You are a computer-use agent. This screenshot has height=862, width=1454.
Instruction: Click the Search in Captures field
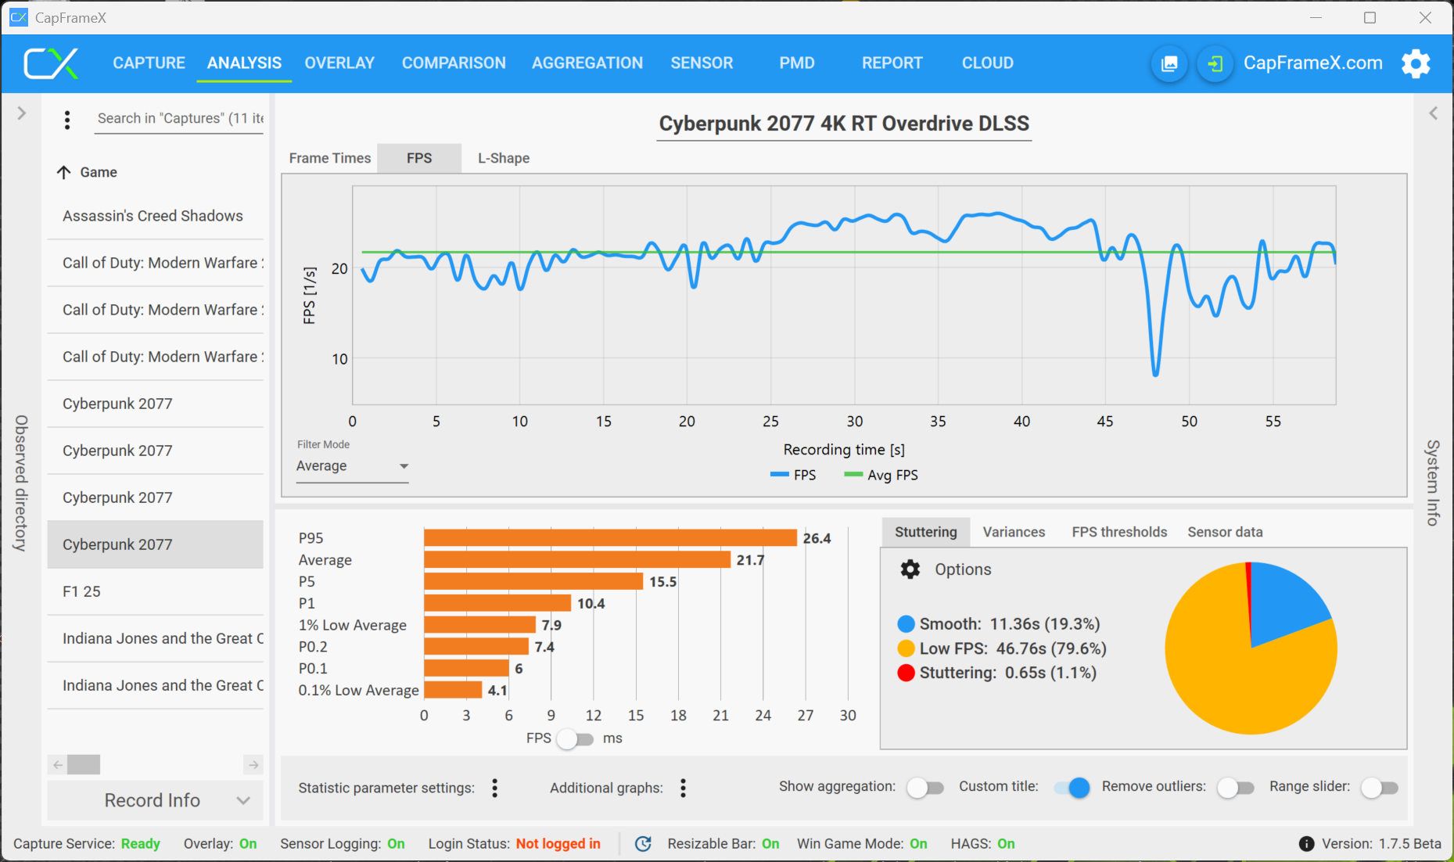[180, 119]
